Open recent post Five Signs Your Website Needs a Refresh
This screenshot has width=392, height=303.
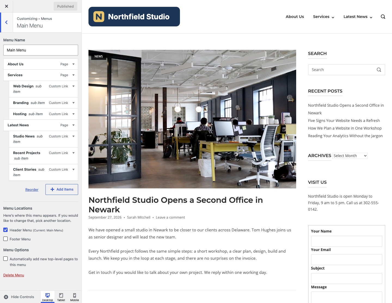coord(344,121)
